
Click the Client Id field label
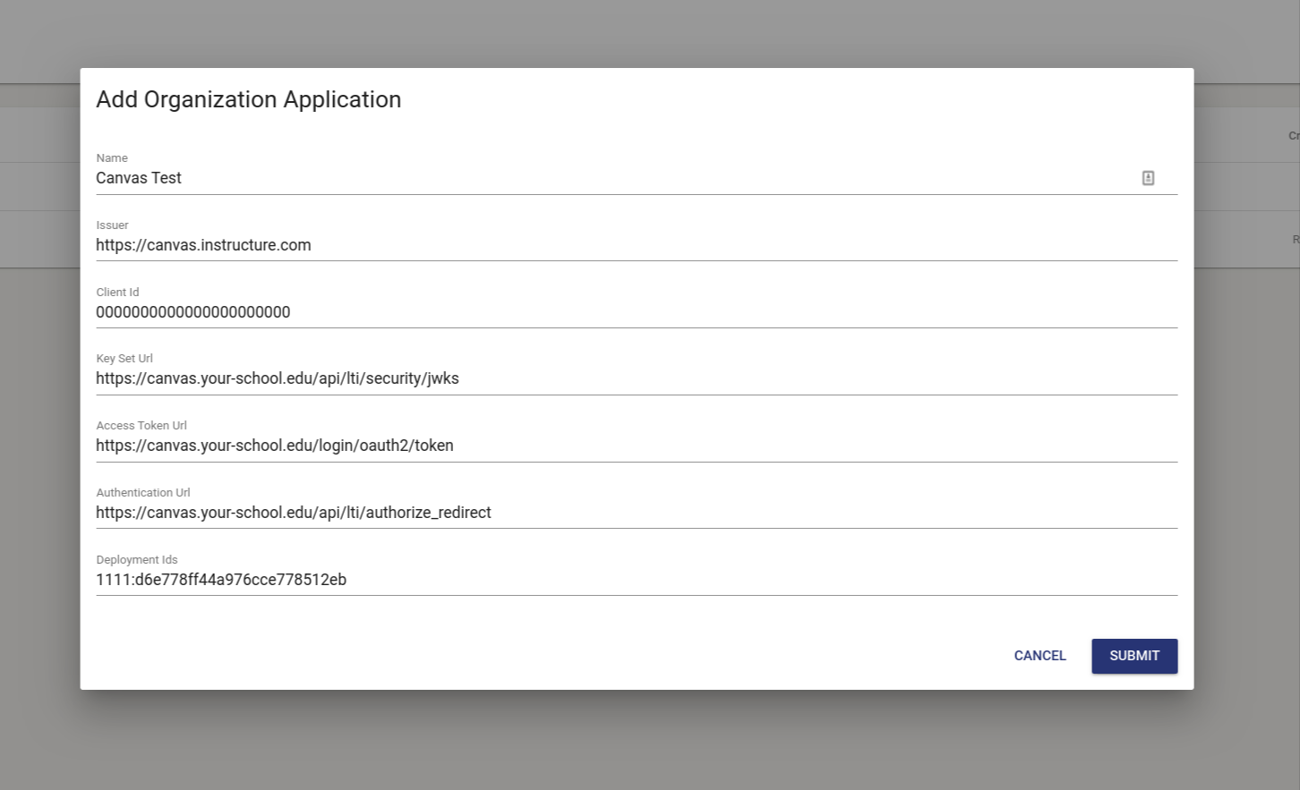click(117, 293)
